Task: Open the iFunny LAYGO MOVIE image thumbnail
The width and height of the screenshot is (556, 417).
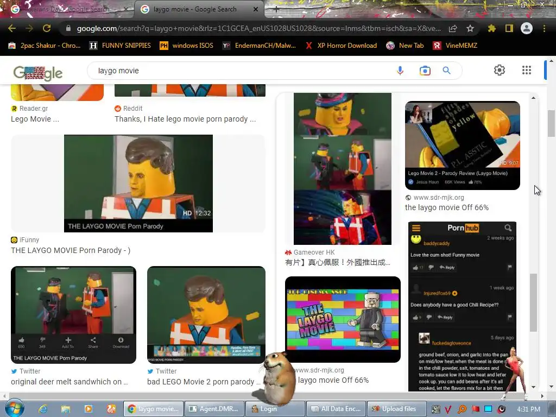Action: click(x=138, y=184)
